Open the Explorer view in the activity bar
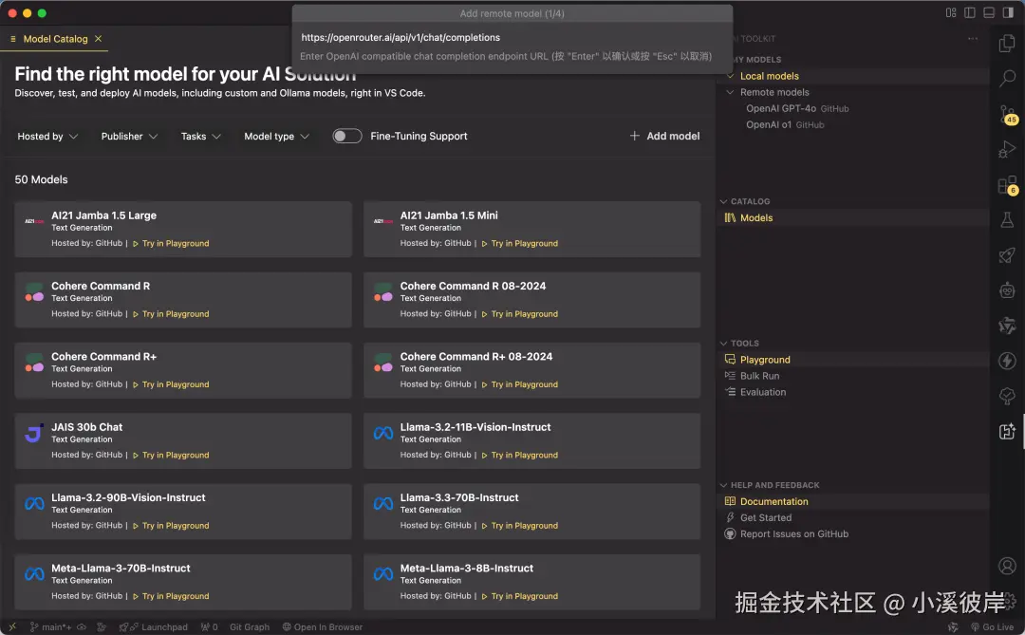 1007,43
